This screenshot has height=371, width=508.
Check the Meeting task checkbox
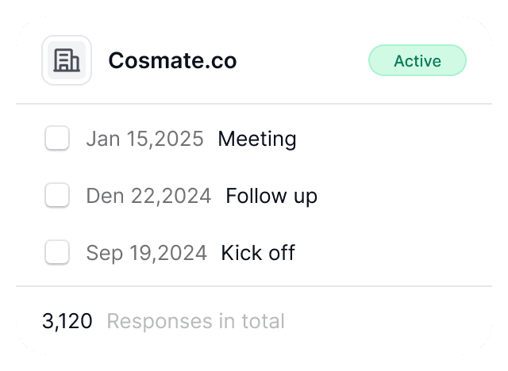tap(57, 138)
